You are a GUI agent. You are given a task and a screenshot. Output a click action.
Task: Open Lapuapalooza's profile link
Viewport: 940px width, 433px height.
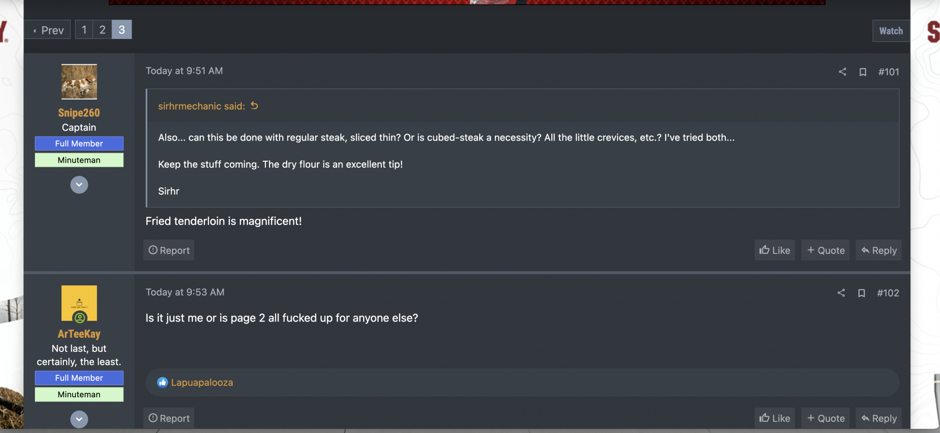tap(202, 382)
